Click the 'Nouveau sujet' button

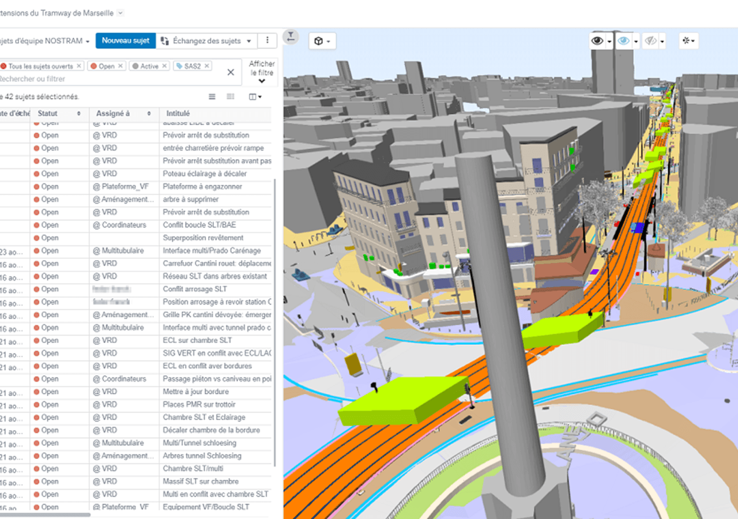(x=126, y=40)
